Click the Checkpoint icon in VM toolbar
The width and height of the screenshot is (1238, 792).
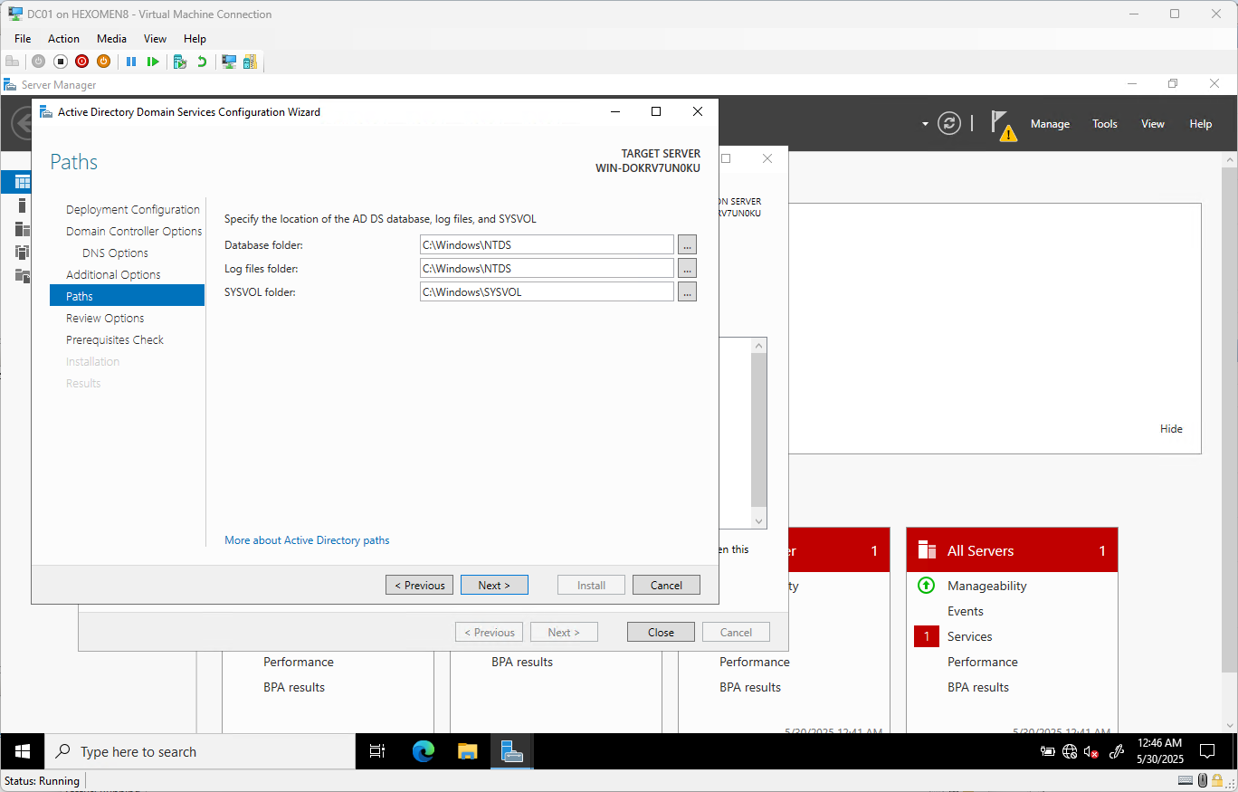(180, 62)
